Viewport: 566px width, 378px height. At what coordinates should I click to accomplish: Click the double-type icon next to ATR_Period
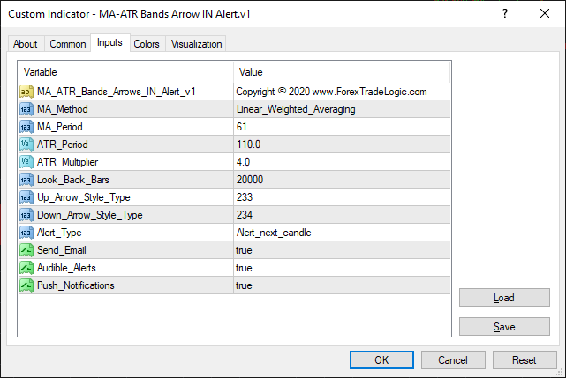26,145
